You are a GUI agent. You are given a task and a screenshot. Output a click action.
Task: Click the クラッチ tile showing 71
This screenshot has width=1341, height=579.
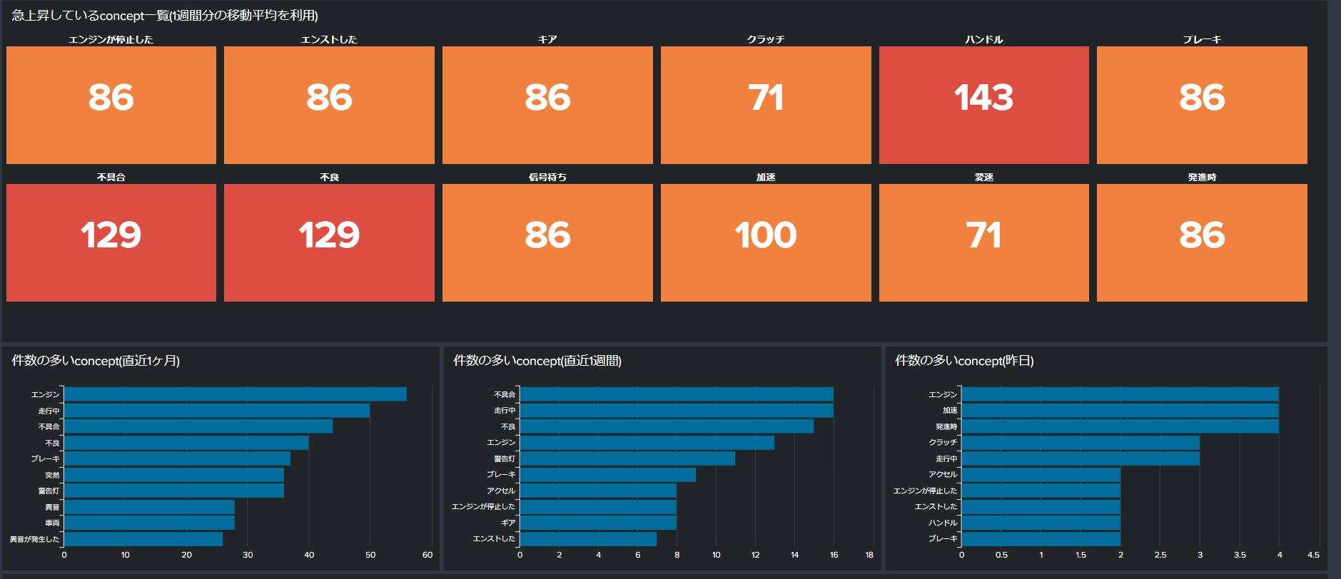pos(766,105)
